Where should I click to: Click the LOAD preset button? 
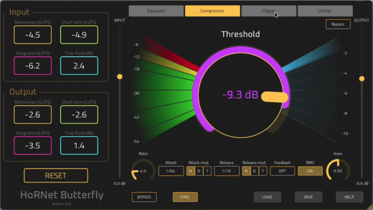point(267,197)
